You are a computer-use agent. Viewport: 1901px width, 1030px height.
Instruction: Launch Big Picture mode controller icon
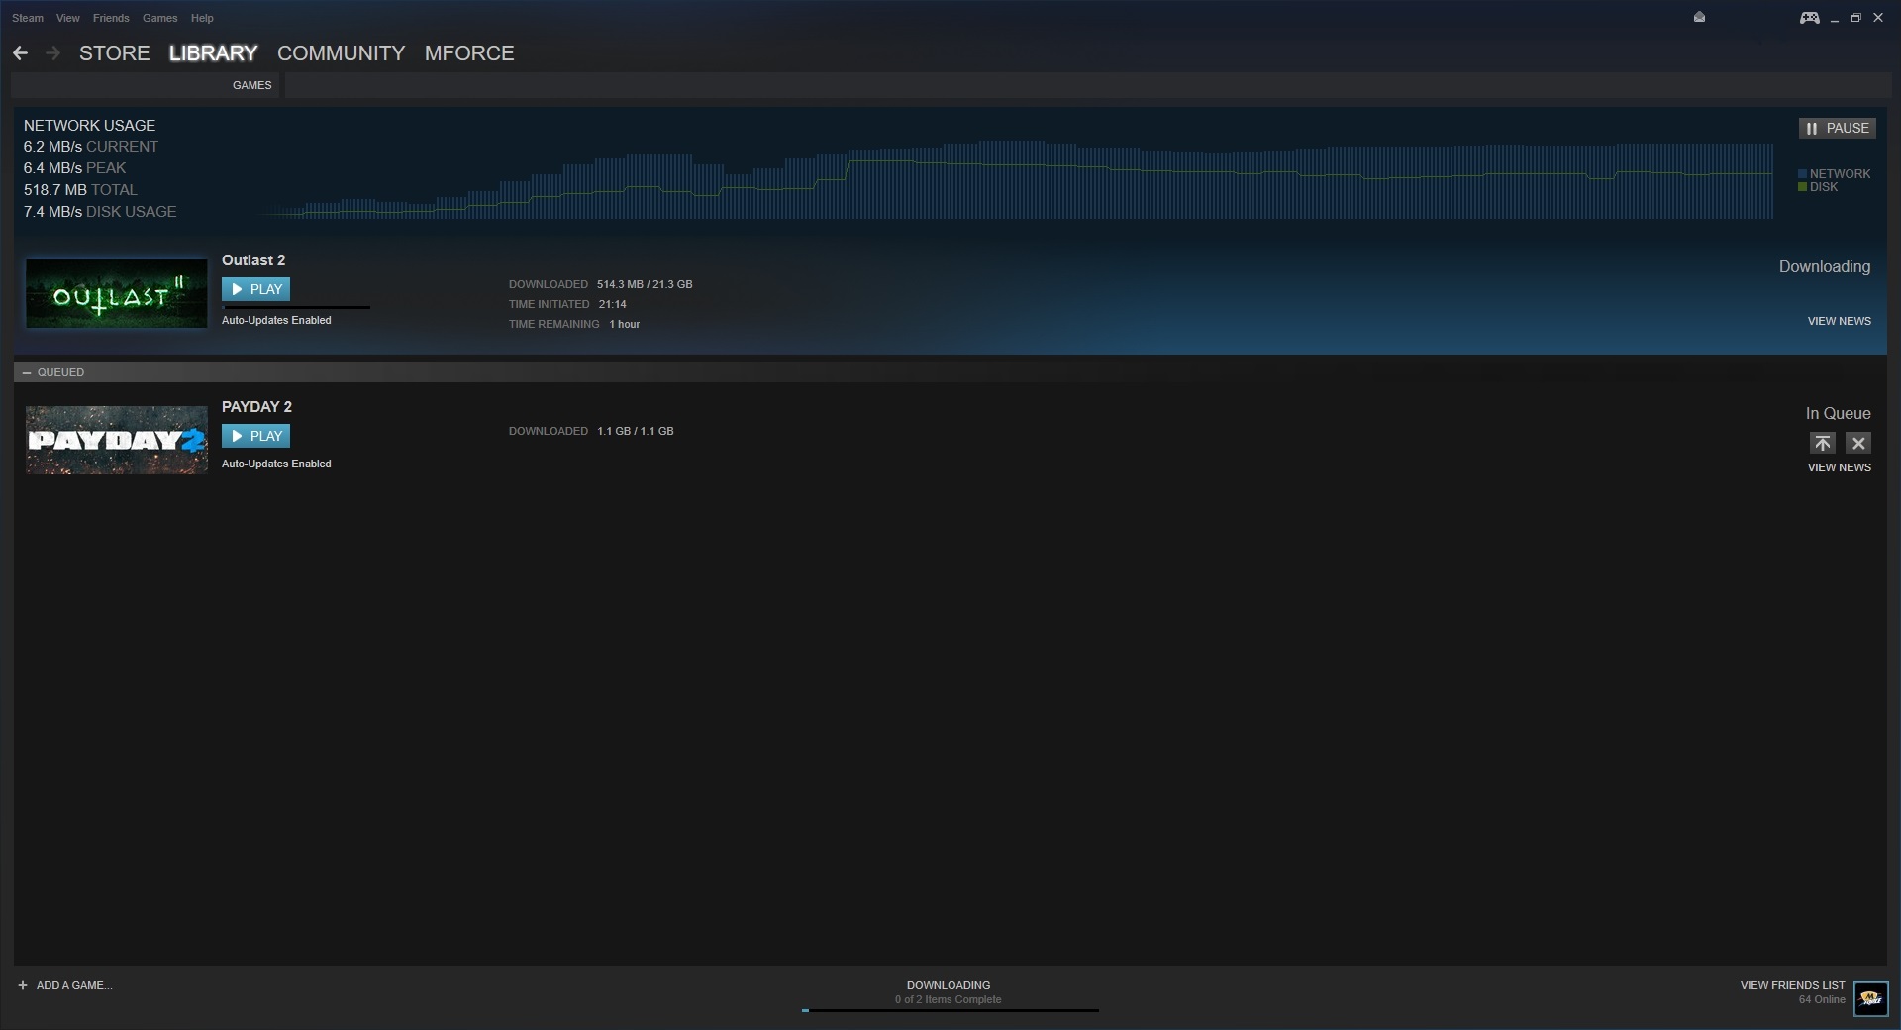click(x=1809, y=18)
